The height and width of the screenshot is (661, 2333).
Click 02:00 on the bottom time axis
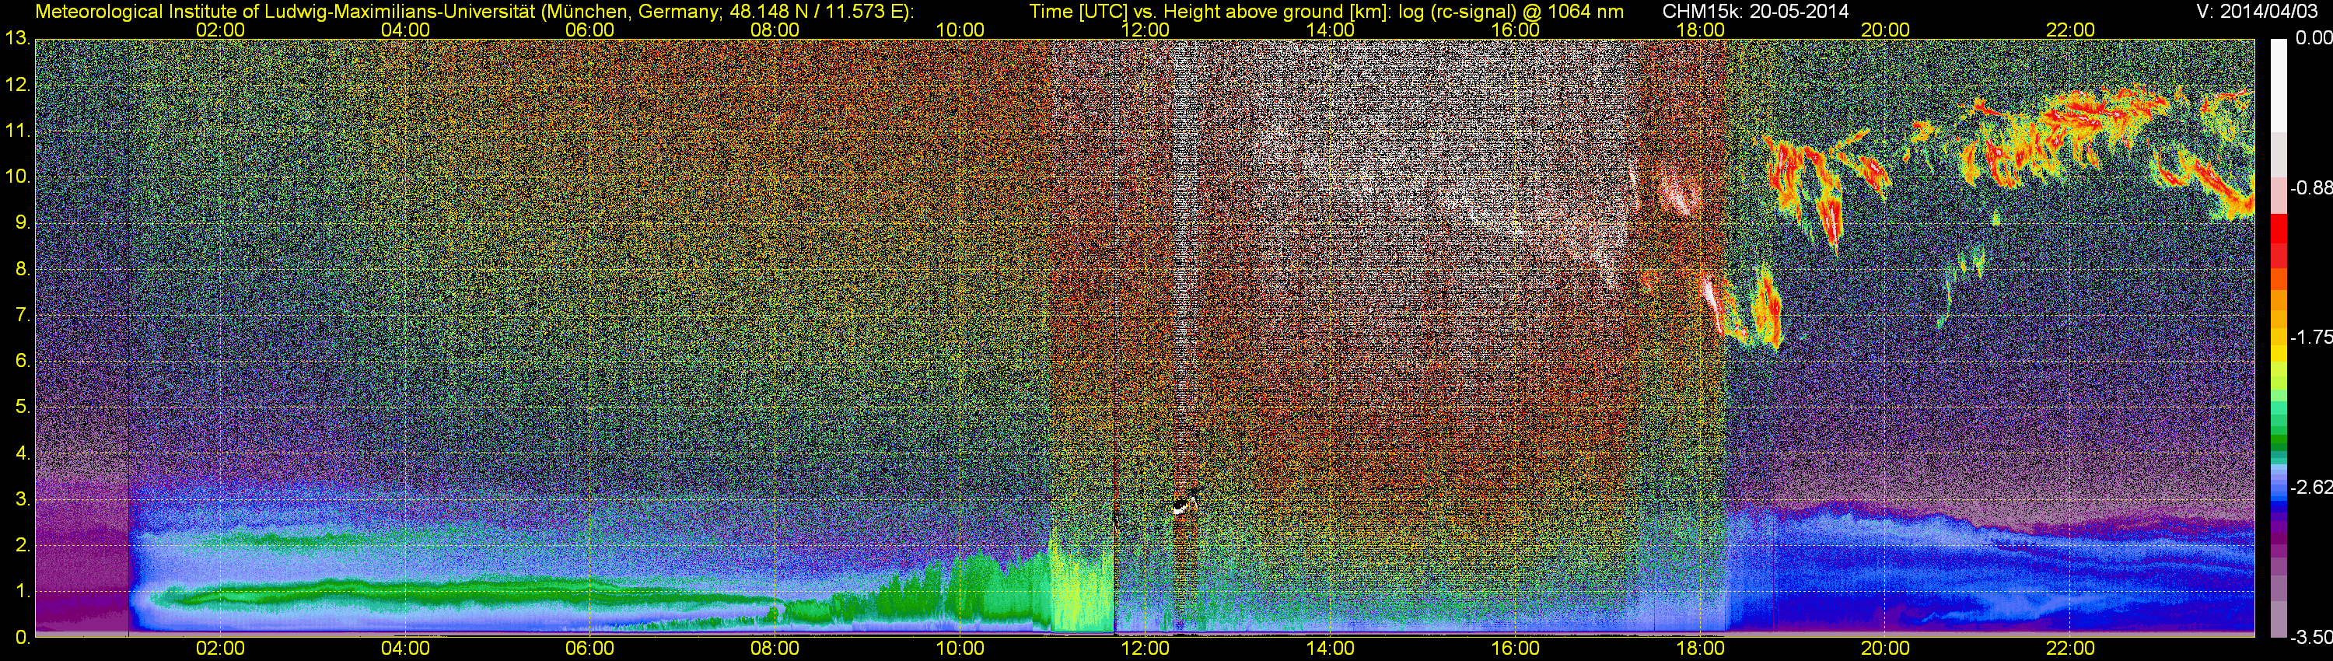click(x=220, y=649)
